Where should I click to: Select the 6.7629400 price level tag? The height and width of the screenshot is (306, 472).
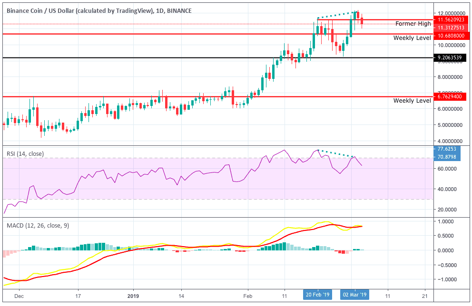point(451,97)
